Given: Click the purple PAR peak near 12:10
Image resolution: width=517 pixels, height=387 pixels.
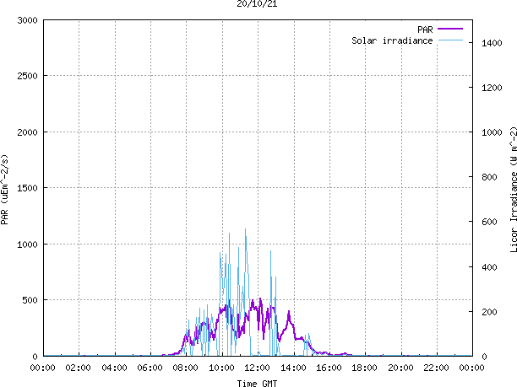Looking at the screenshot, I should coord(260,300).
